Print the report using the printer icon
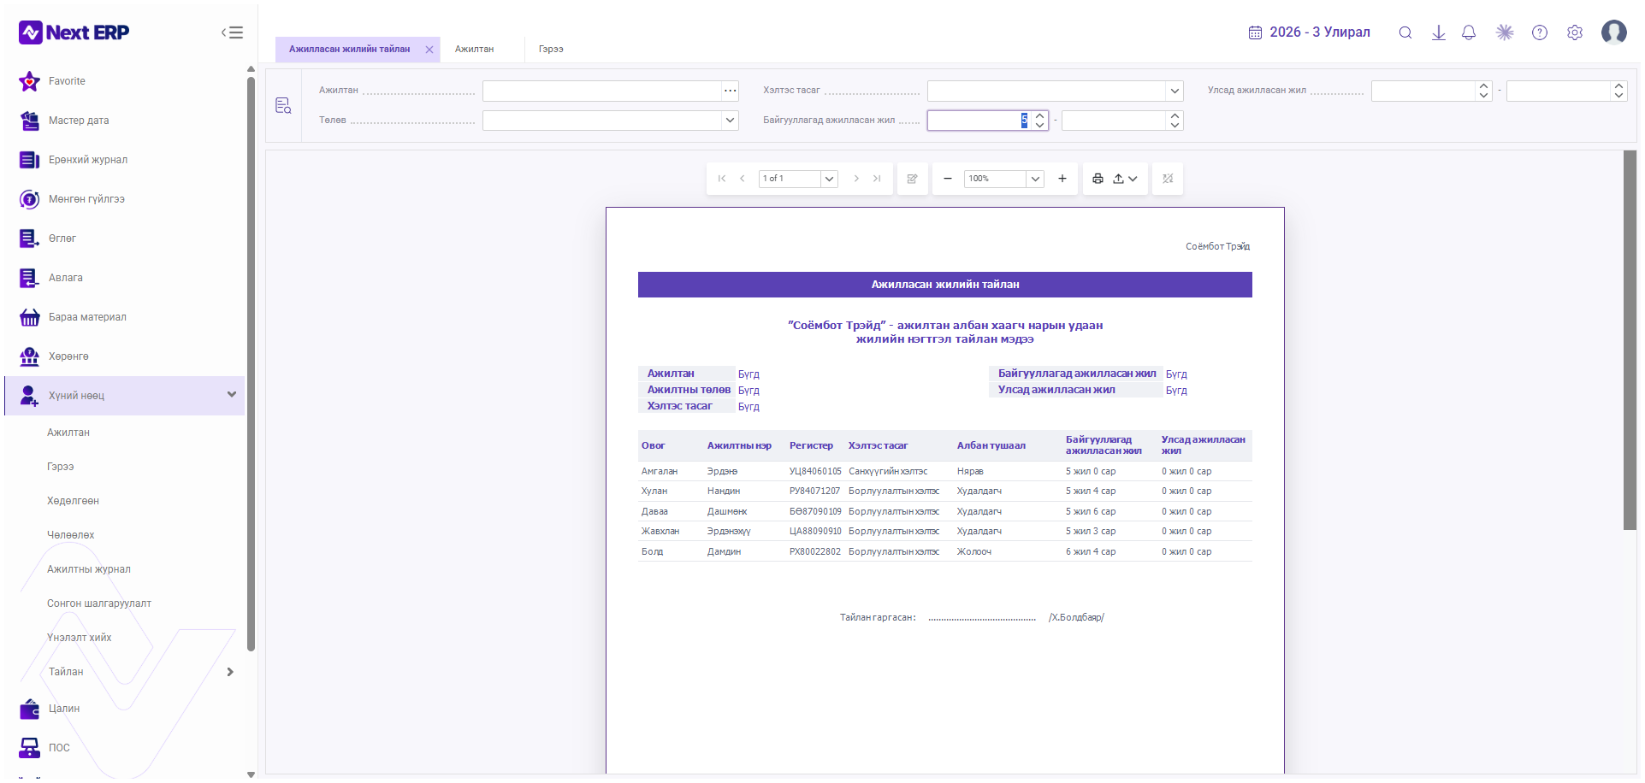The width and height of the screenshot is (1645, 783). coord(1098,179)
